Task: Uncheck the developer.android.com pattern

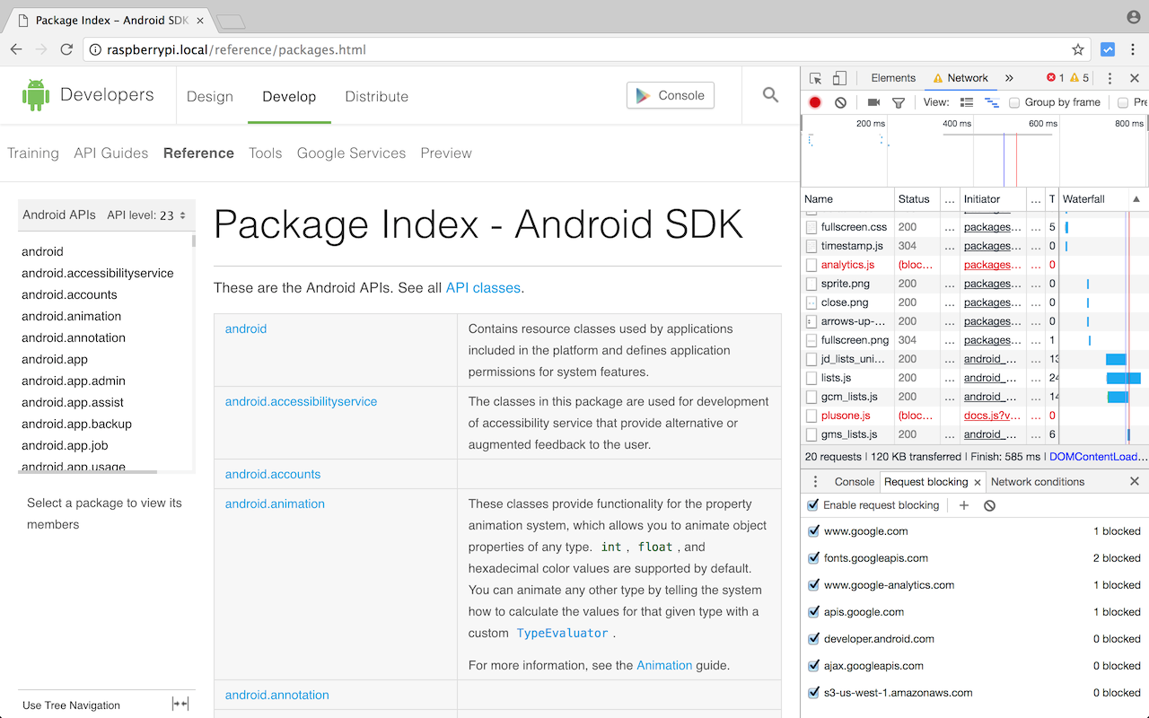Action: [x=813, y=639]
